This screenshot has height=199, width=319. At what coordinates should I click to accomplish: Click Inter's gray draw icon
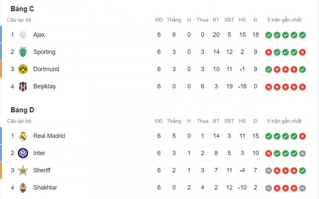(x=302, y=154)
